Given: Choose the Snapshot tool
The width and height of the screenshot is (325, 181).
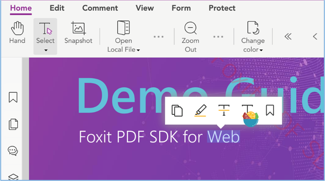Looking at the screenshot, I should tap(78, 33).
